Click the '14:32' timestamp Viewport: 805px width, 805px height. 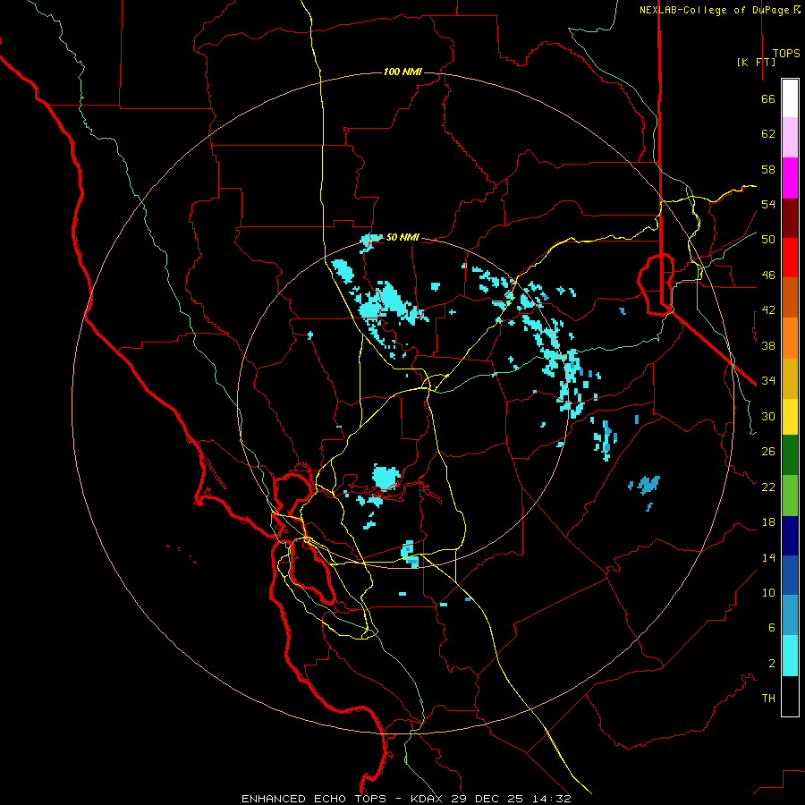551,799
